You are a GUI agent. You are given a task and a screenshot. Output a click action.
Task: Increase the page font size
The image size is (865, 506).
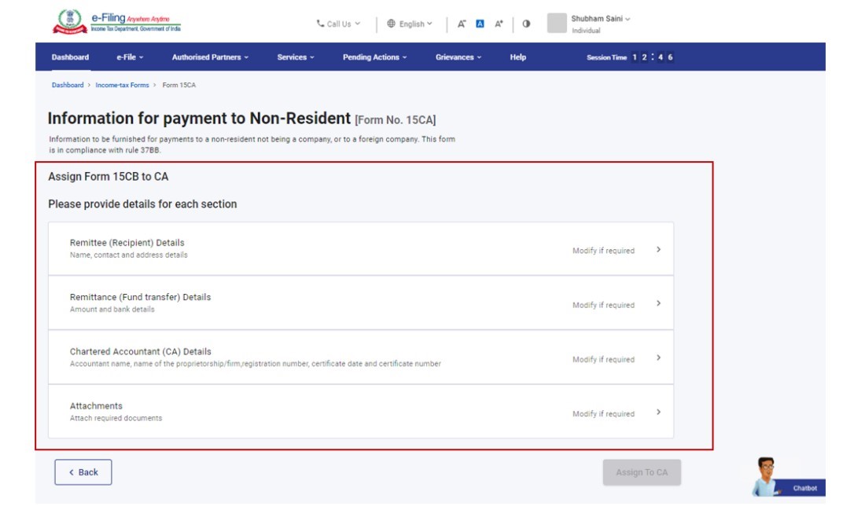click(x=499, y=24)
